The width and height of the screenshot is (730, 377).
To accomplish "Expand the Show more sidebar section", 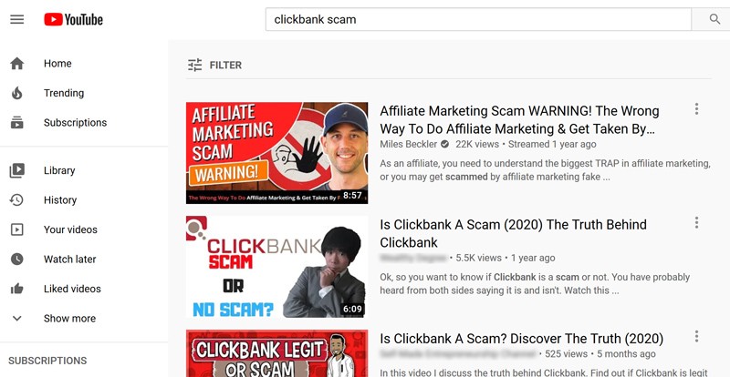I will point(53,319).
